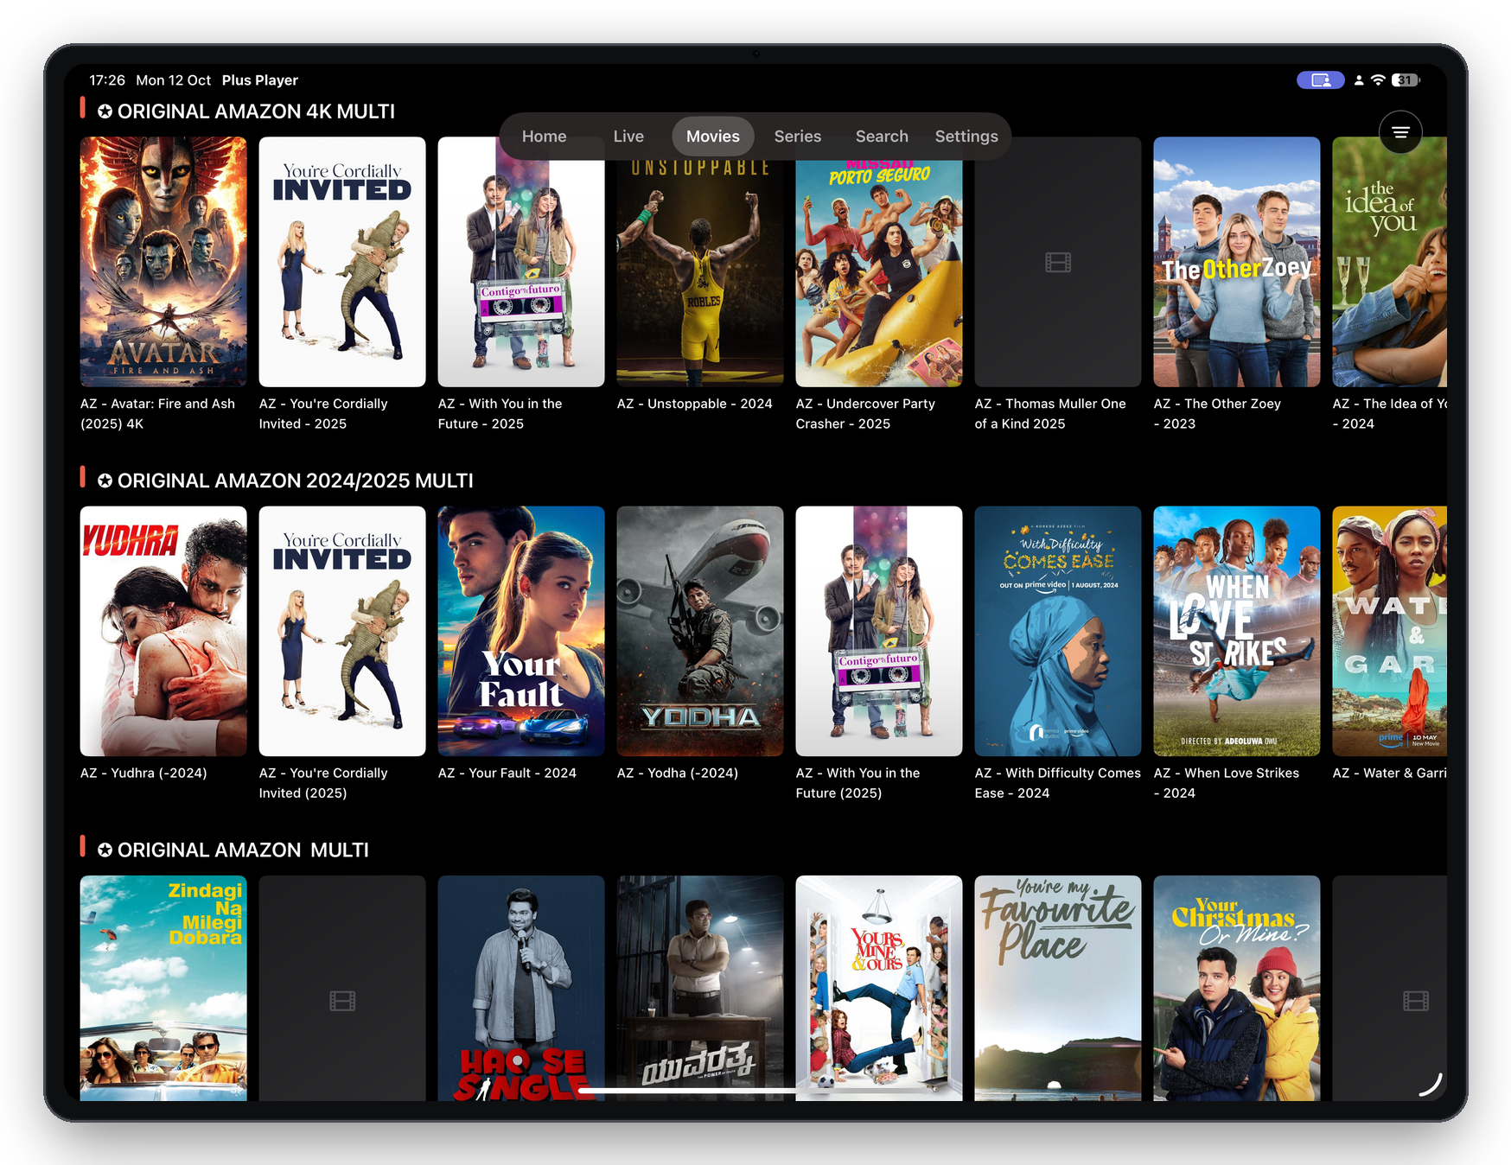Open the filter menu icon at top right

click(1400, 132)
